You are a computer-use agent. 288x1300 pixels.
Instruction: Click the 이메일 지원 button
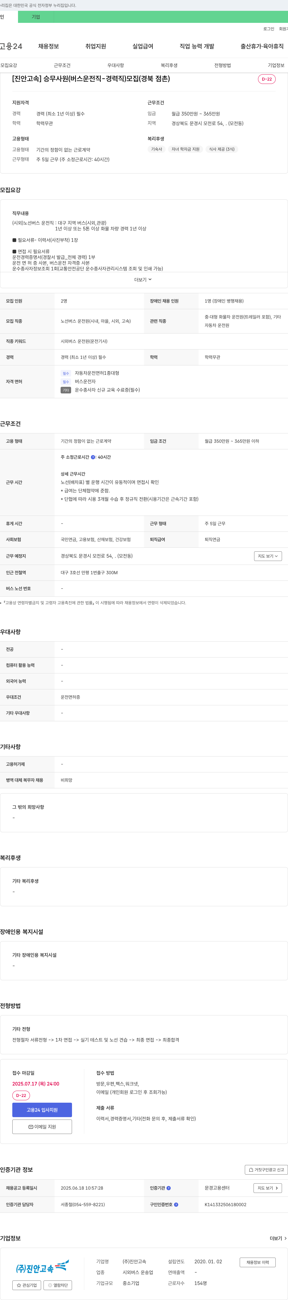(42, 1126)
